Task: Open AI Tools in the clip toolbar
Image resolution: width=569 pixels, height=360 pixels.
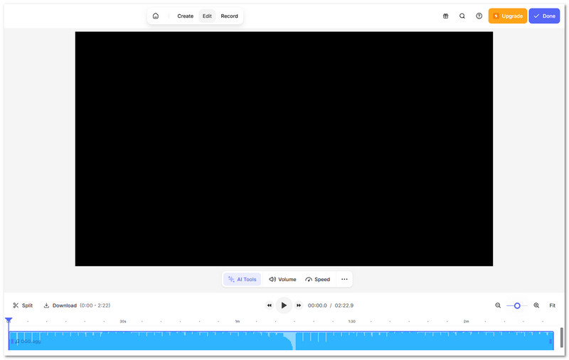Action: [x=242, y=279]
